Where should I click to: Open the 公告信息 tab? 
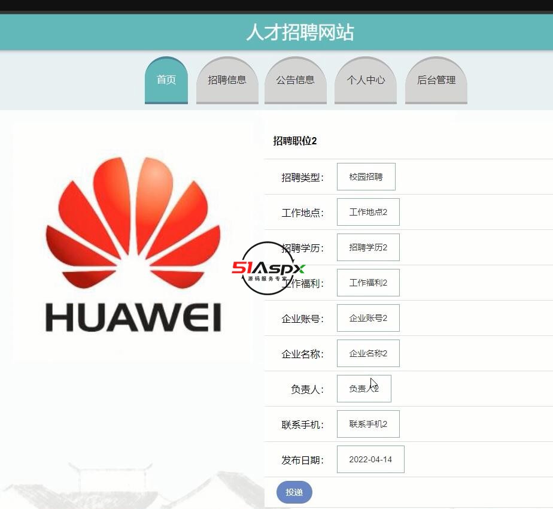296,80
